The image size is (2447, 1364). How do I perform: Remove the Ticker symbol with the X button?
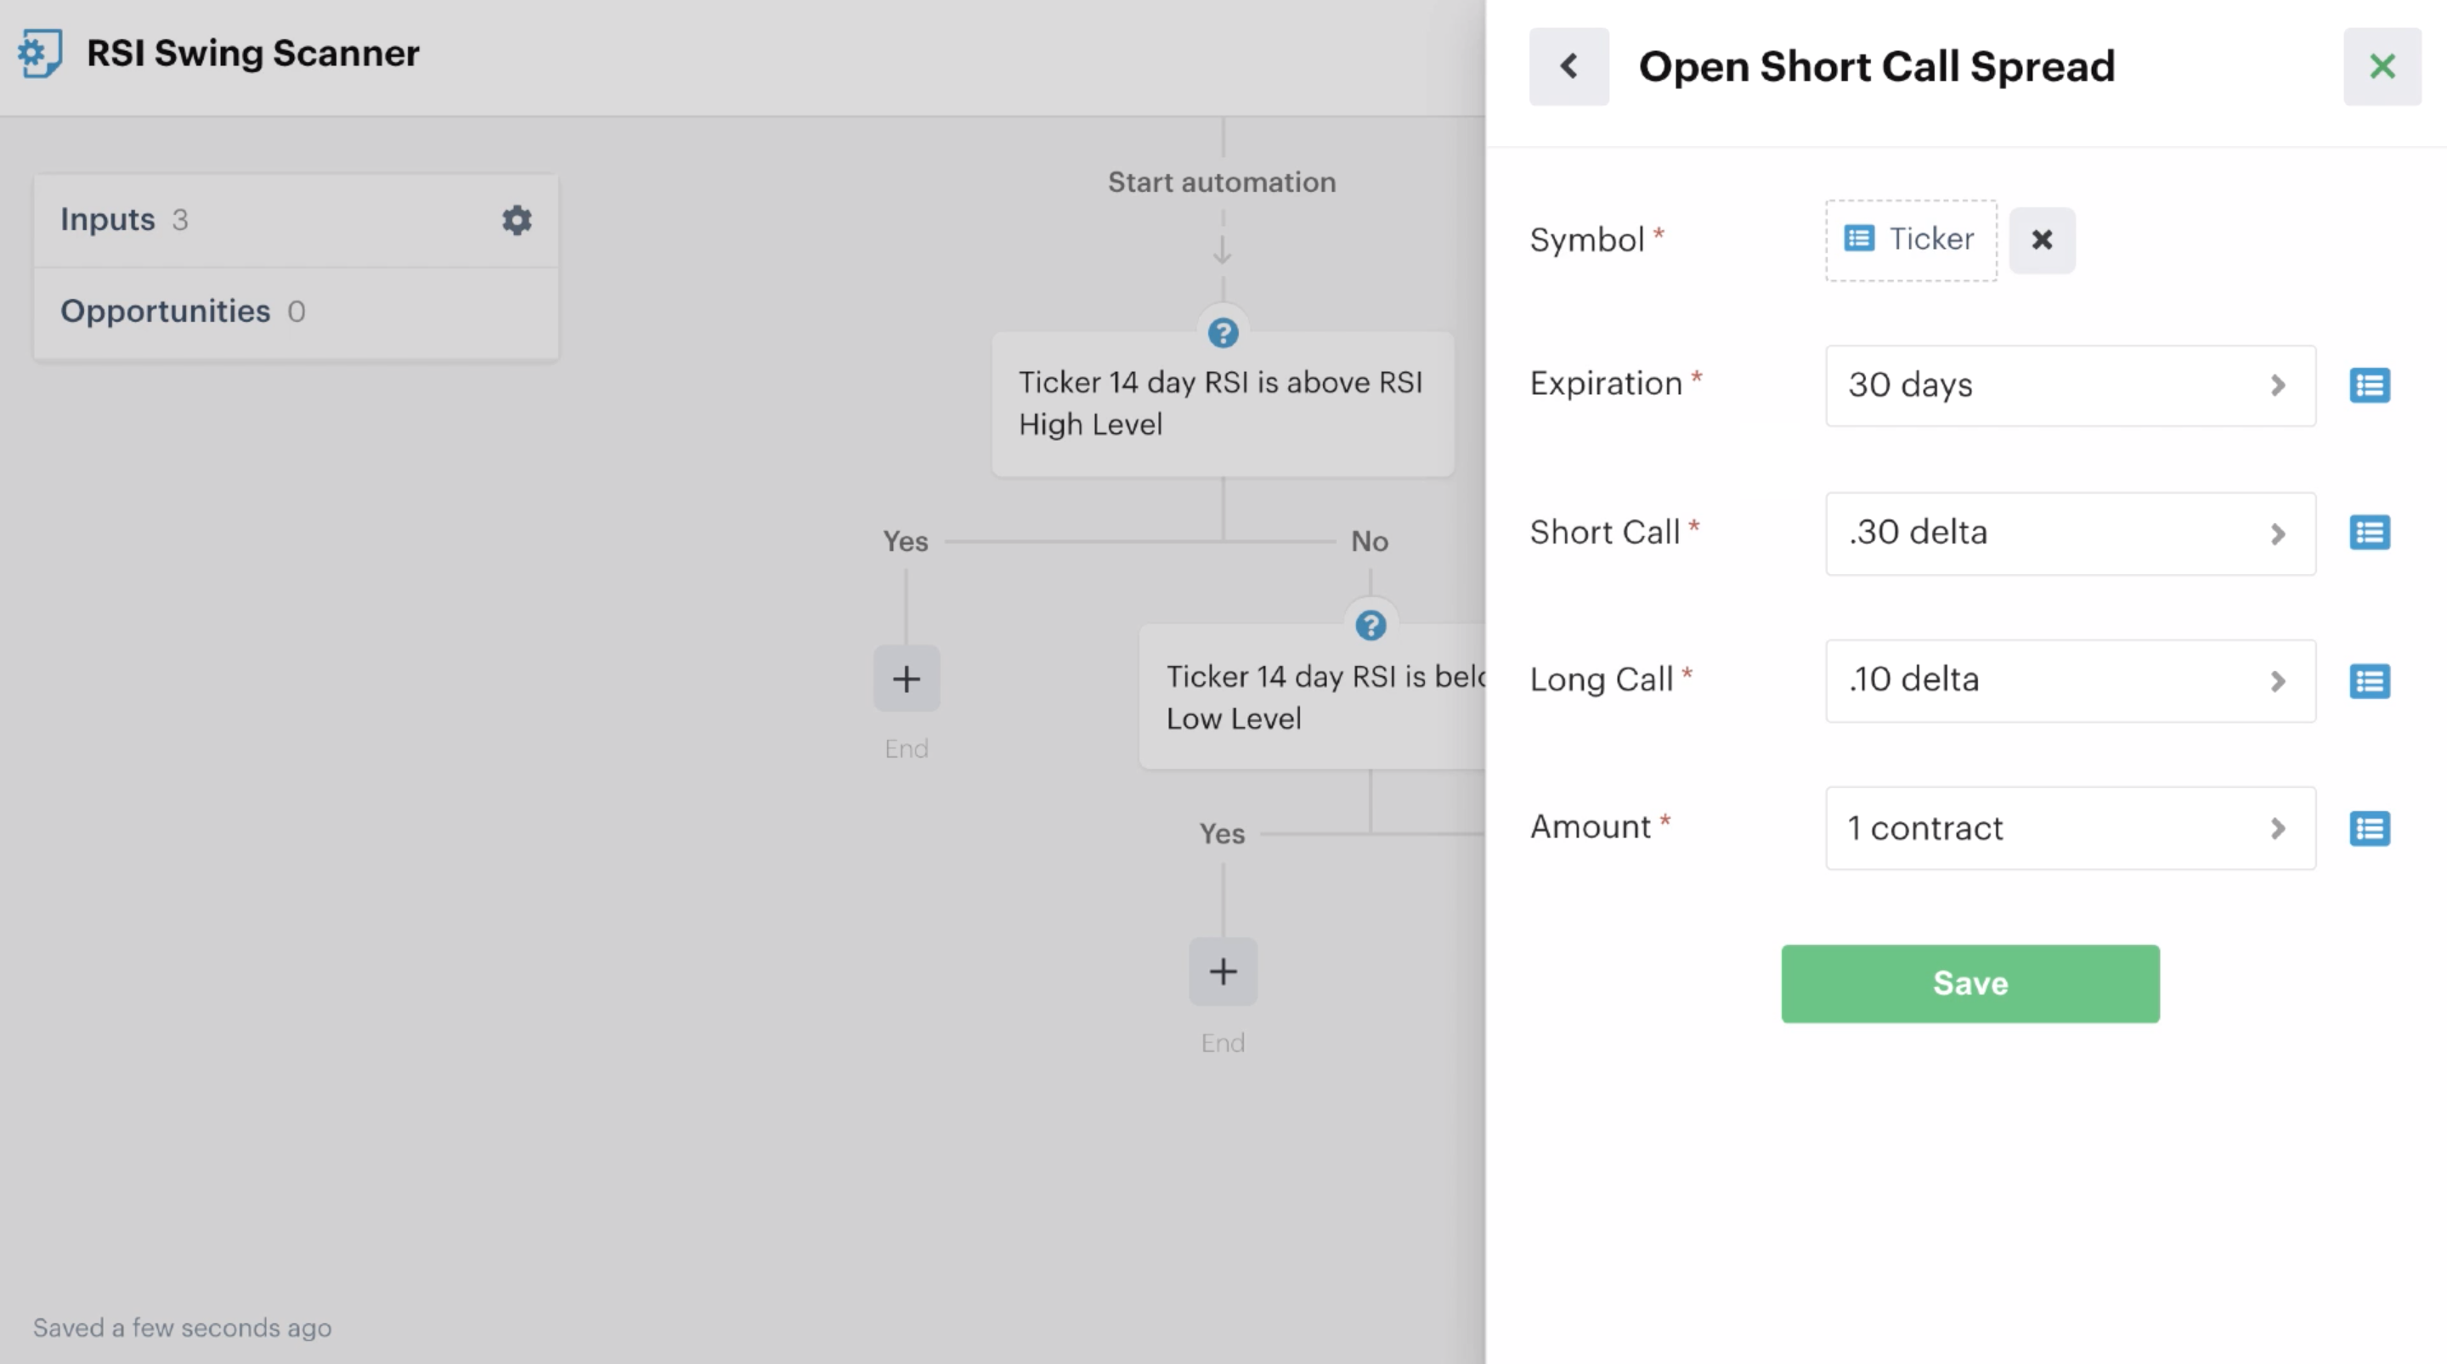(x=2043, y=240)
